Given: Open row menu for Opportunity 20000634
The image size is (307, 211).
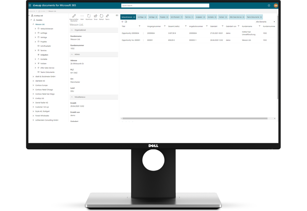Looking at the screenshot, I should tap(143, 33).
